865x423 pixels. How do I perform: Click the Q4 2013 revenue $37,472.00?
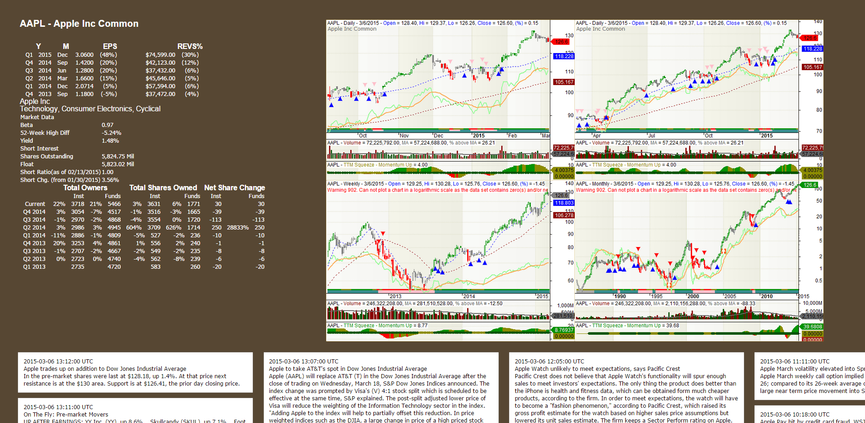[160, 94]
